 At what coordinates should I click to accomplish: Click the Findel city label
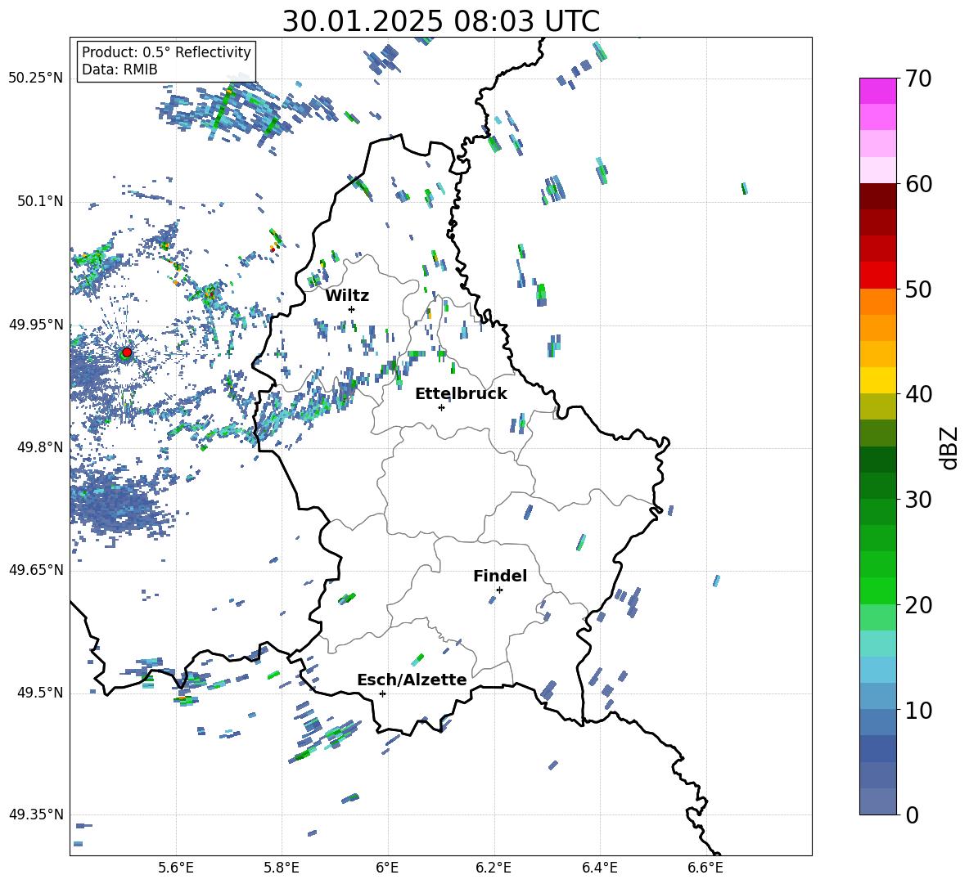pyautogui.click(x=500, y=576)
